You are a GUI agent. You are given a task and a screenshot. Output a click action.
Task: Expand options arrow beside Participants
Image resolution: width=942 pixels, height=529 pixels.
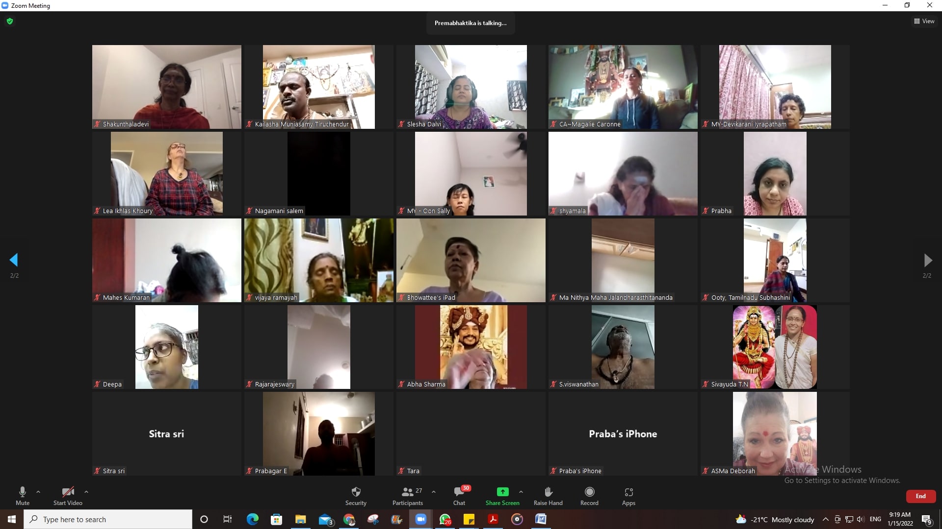(x=434, y=492)
